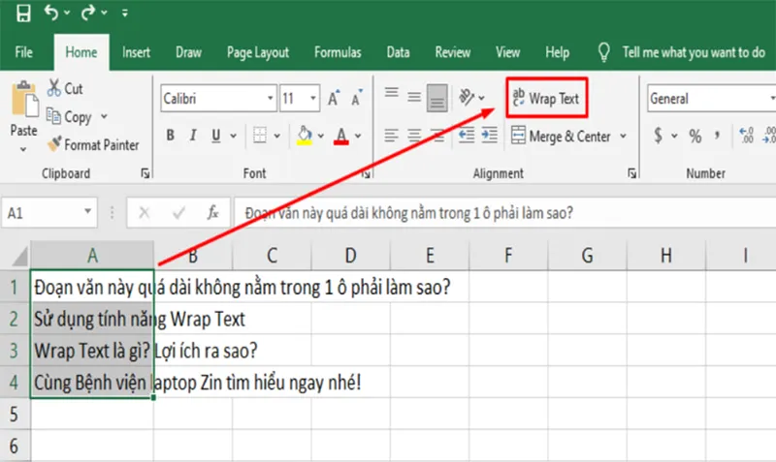Viewport: 776px width, 462px height.
Task: Toggle Bold formatting
Action: [x=170, y=136]
